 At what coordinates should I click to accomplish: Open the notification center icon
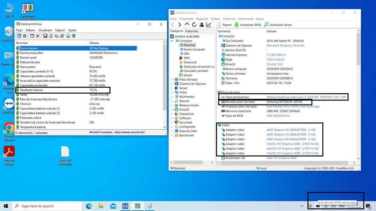pos(368,206)
